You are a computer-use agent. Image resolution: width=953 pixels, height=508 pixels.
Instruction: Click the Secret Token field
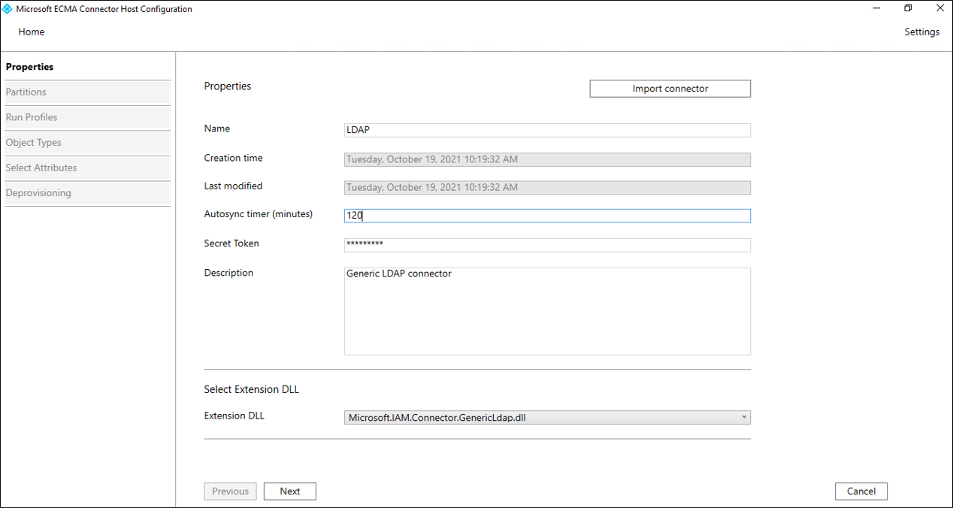coord(546,245)
